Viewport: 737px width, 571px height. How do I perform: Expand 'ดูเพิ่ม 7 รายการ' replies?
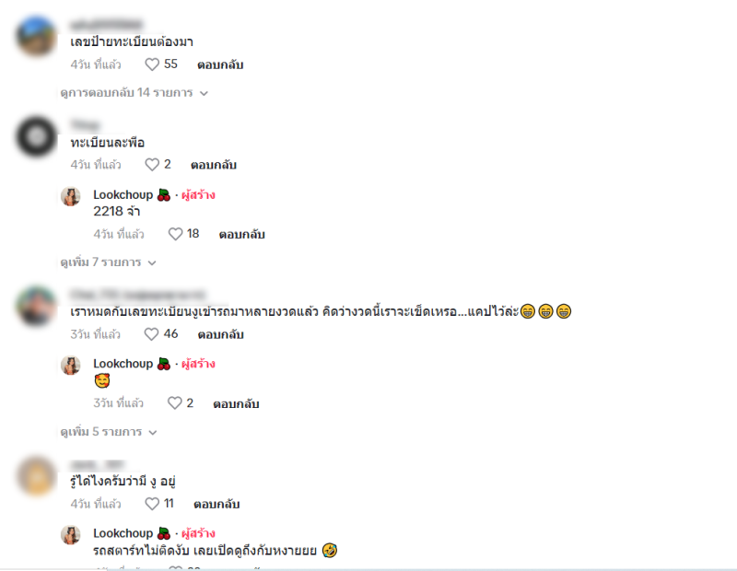[108, 262]
